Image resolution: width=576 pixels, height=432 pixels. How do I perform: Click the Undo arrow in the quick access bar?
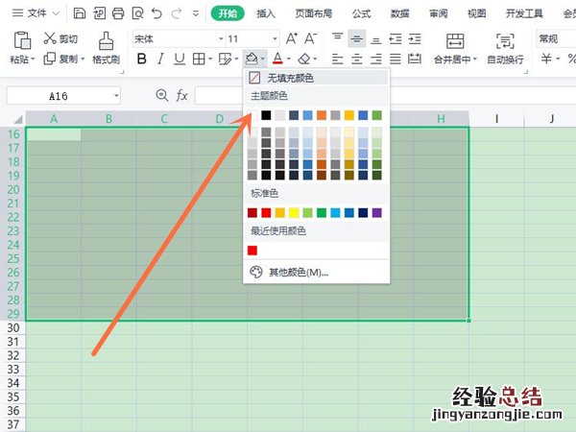coord(157,13)
